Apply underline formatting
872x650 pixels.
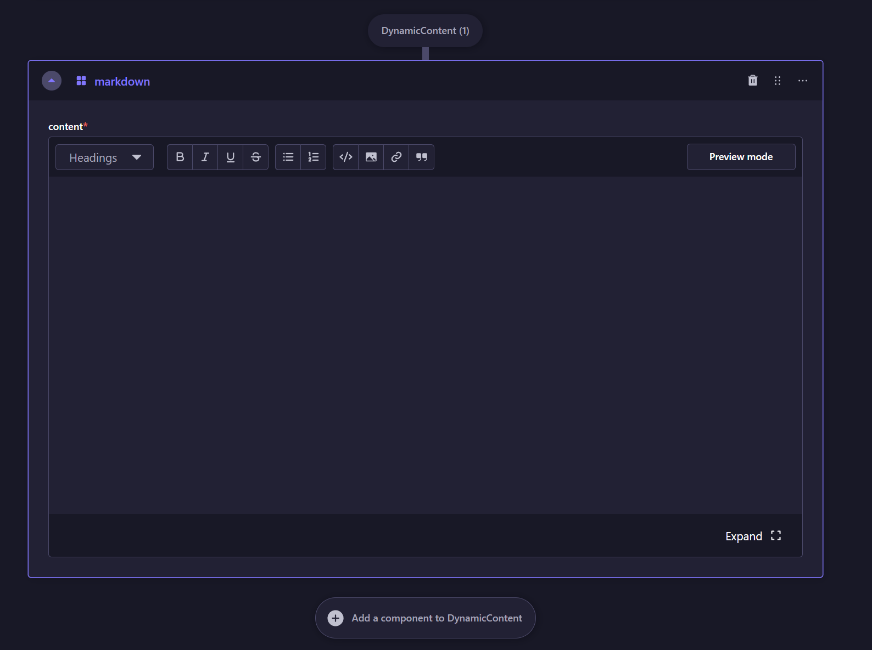230,157
